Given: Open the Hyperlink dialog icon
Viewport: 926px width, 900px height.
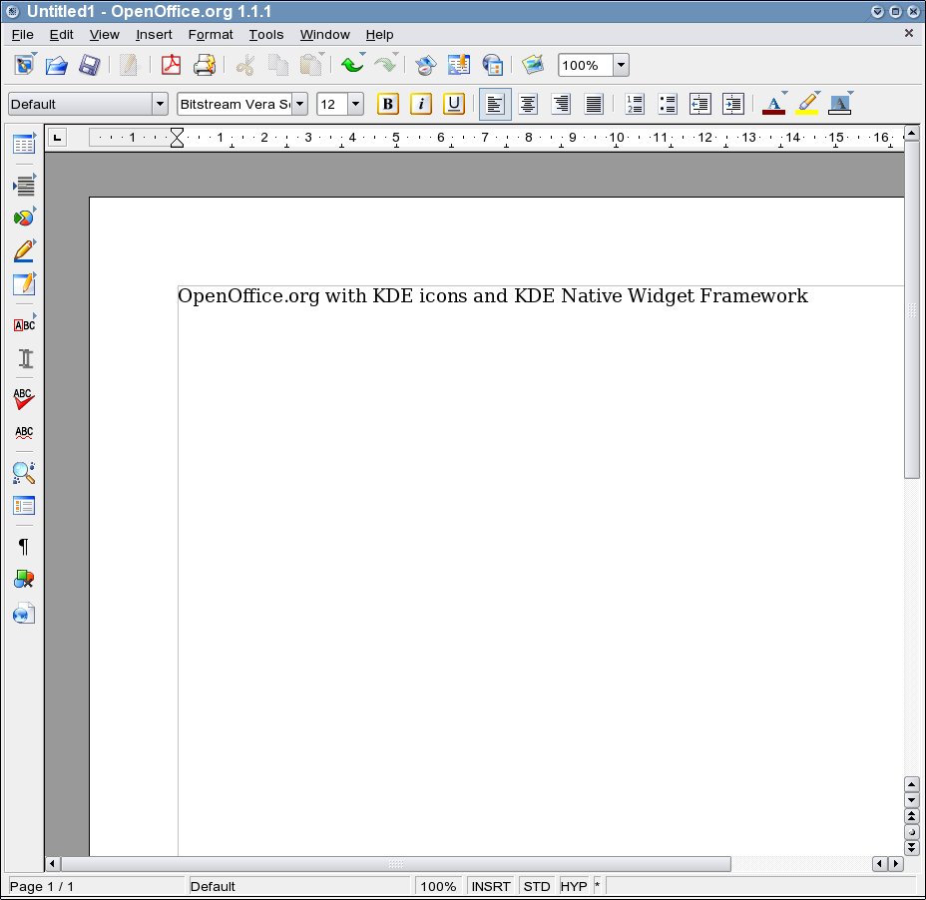Looking at the screenshot, I should (x=492, y=65).
